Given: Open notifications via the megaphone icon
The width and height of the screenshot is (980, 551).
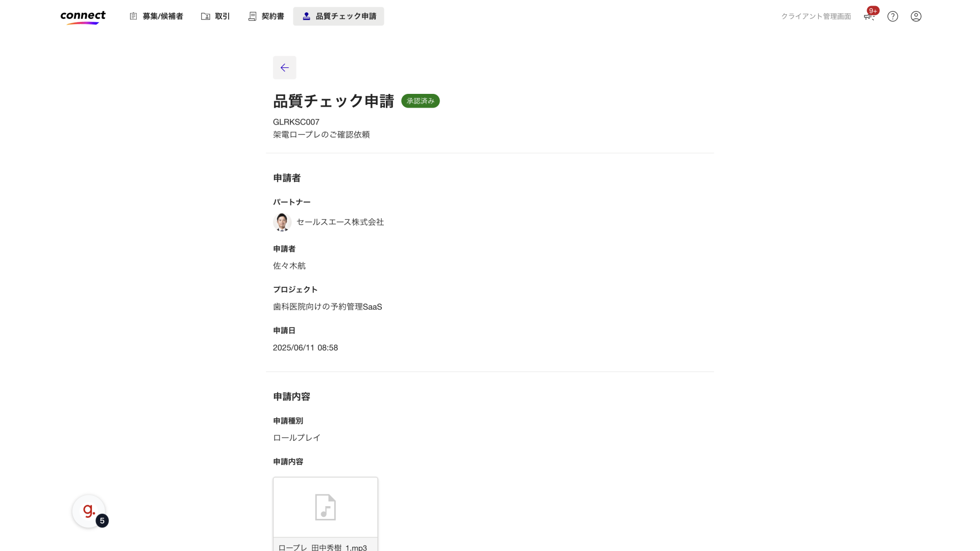Looking at the screenshot, I should pos(868,16).
